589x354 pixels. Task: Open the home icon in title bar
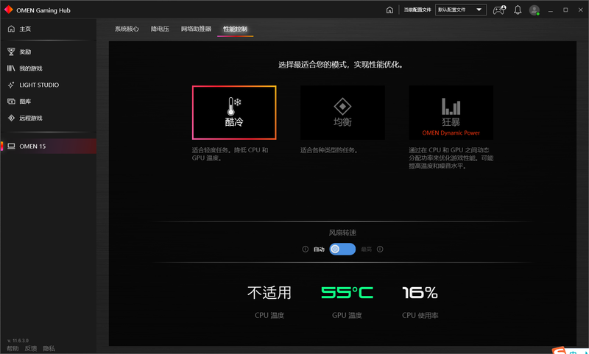pyautogui.click(x=389, y=10)
